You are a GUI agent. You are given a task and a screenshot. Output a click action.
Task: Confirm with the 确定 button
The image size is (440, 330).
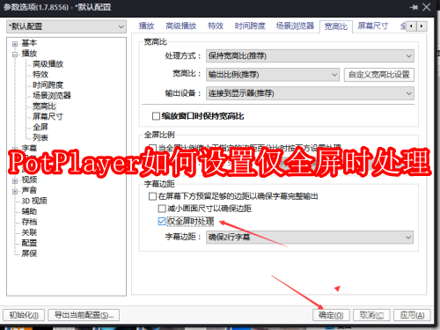point(331,315)
